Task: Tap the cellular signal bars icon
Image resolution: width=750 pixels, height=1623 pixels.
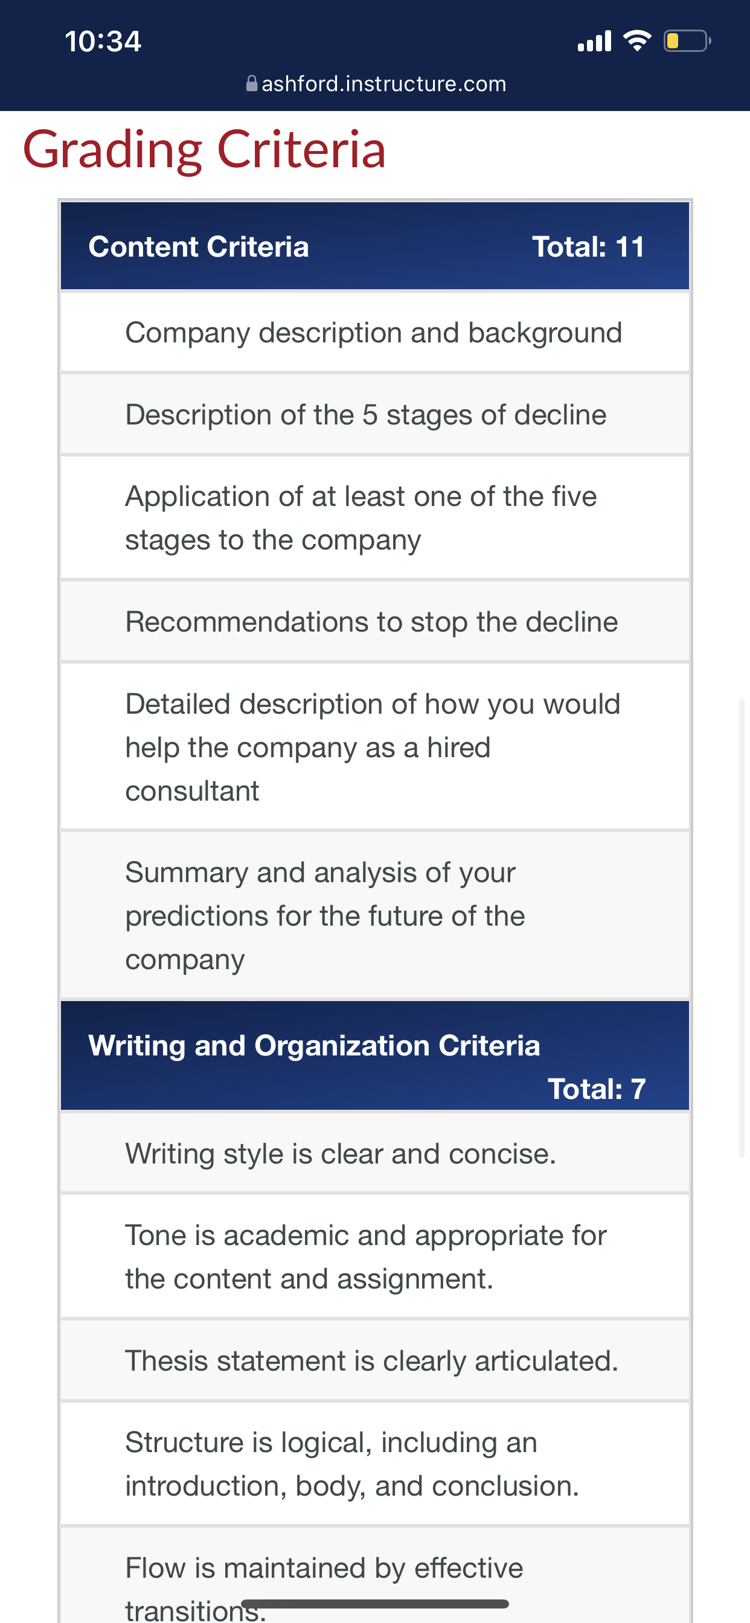Action: (x=594, y=41)
